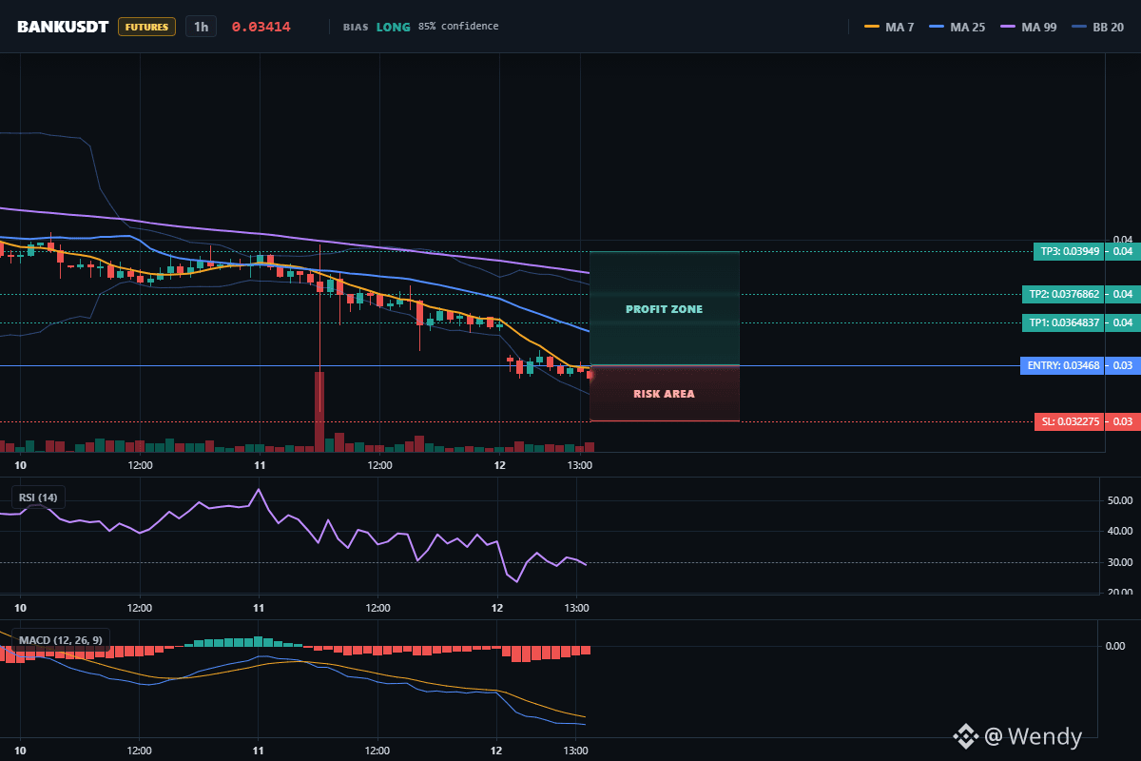The image size is (1141, 761).
Task: Click the RSI 20.00 axis value
Action: 1120,592
